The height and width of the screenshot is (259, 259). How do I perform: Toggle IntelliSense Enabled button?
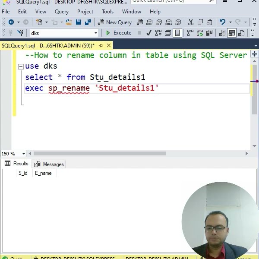pos(177,33)
